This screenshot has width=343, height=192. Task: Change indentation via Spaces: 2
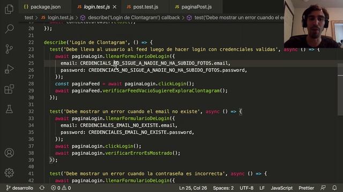click(223, 188)
